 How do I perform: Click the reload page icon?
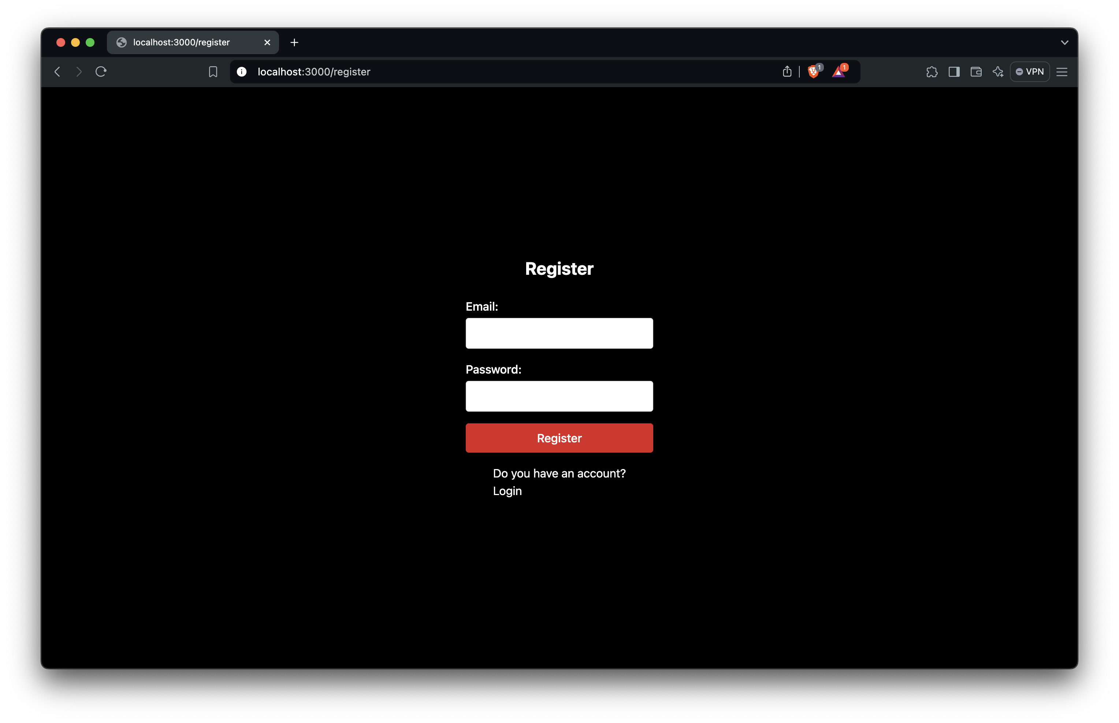101,71
